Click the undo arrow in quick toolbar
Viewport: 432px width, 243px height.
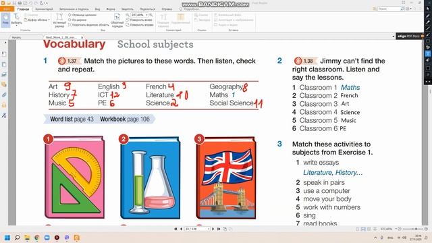[30, 3]
